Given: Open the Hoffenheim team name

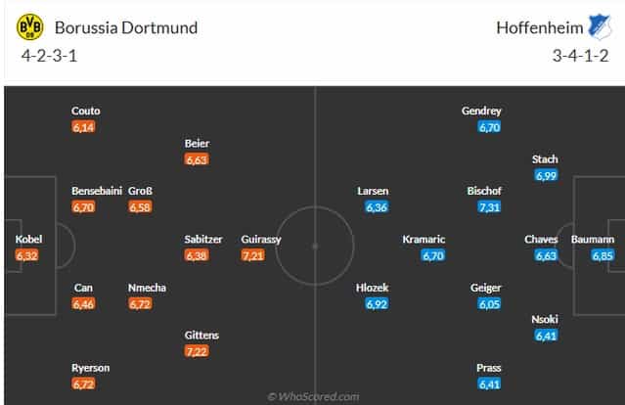Looking at the screenshot, I should click(540, 28).
